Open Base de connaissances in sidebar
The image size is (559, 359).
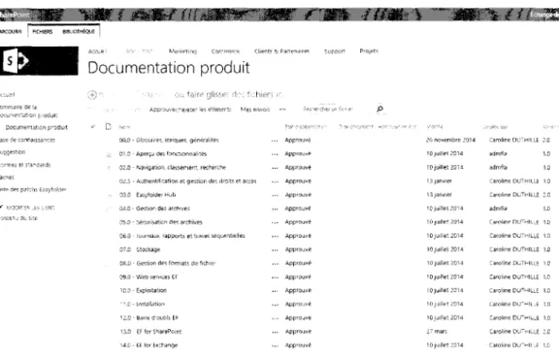27,140
